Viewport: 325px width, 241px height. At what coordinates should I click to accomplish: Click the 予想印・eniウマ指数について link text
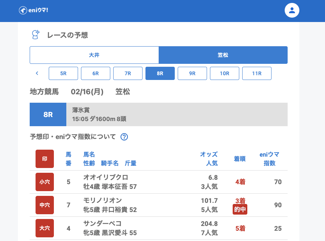click(73, 137)
